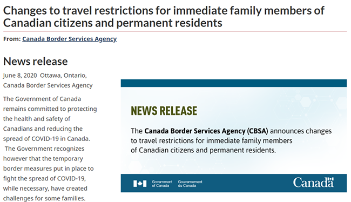Click the bold CBSA text in banner

click(x=206, y=131)
